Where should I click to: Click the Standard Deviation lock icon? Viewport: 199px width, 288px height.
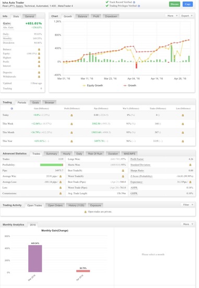(x=191, y=165)
